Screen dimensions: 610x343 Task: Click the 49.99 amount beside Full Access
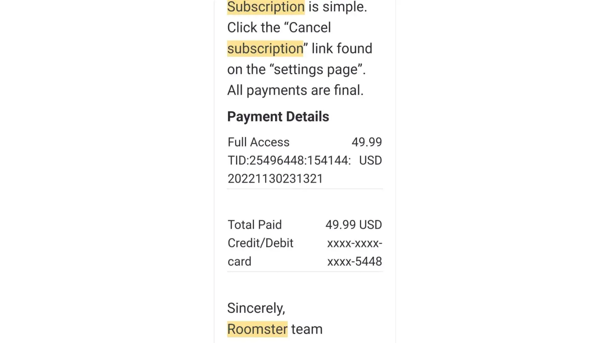click(x=366, y=142)
